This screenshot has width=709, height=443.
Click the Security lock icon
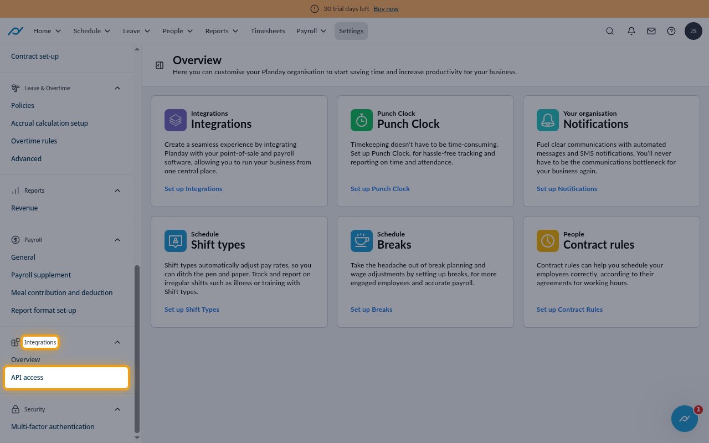point(16,409)
